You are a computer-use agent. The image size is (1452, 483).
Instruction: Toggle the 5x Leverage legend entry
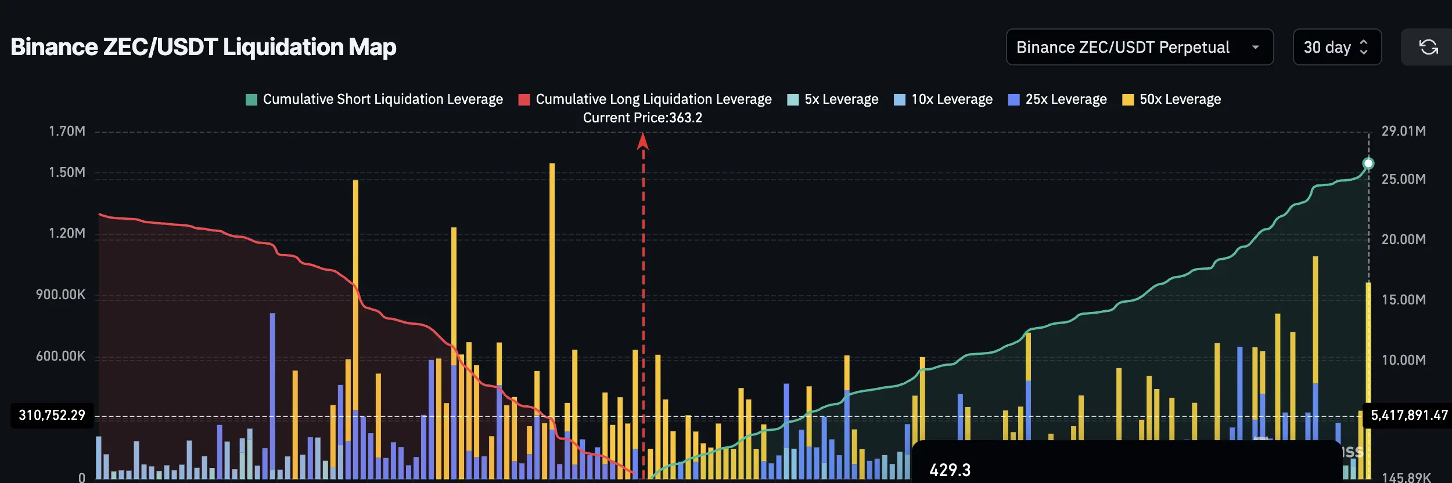(x=833, y=99)
